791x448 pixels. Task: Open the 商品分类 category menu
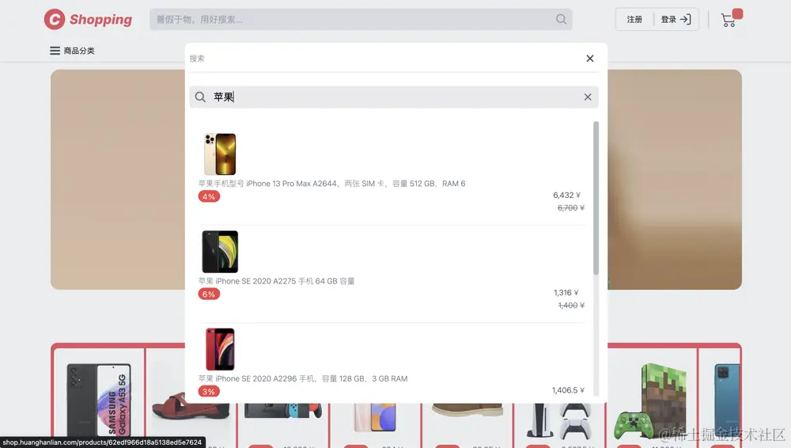coord(72,51)
